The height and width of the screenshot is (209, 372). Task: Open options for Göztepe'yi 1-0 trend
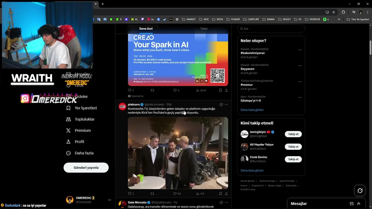300,98
